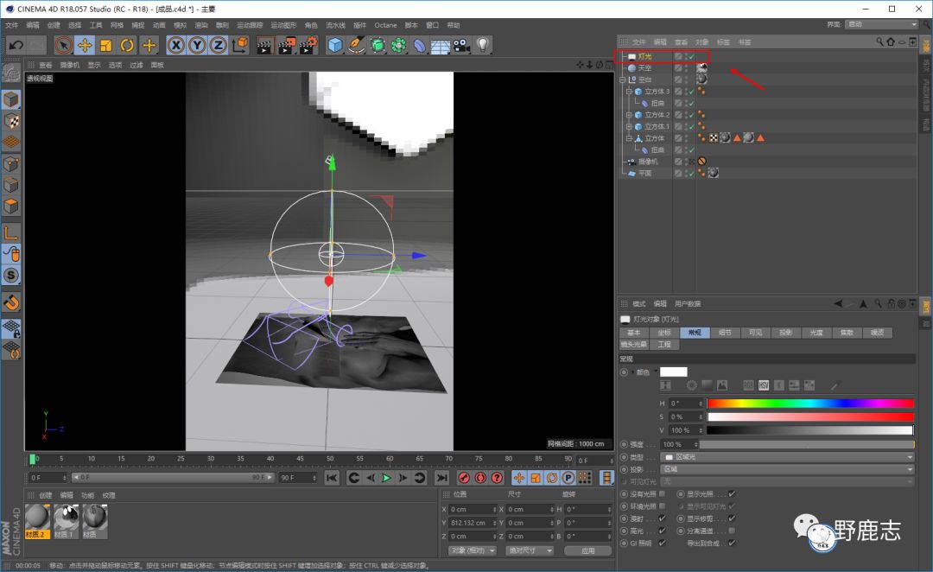
Task: Enable the 分离通道 checkbox
Action: tap(732, 531)
